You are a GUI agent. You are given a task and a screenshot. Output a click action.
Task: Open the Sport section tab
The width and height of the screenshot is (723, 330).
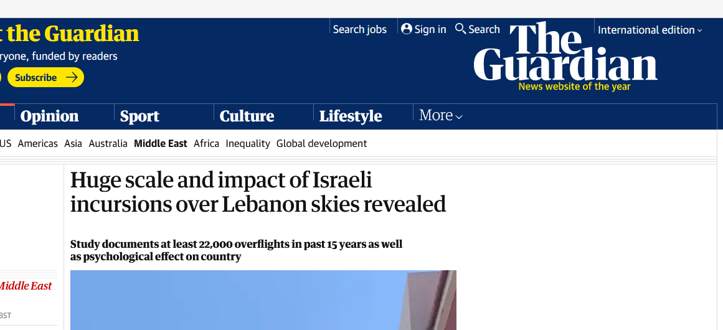(139, 116)
